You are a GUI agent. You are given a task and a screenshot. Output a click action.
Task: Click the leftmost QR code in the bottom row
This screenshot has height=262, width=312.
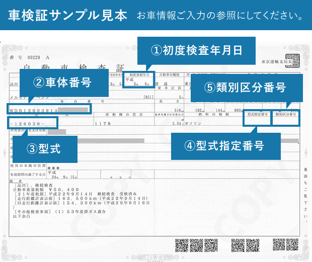(x=182, y=245)
